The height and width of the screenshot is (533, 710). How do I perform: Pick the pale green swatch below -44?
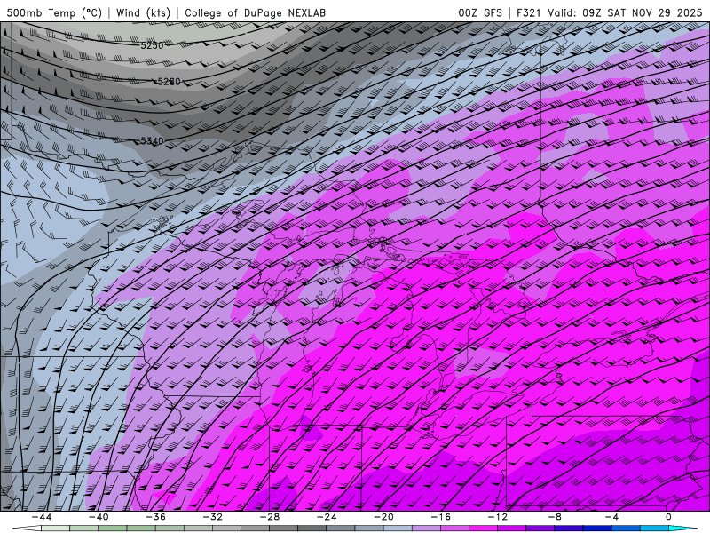[x=56, y=529]
